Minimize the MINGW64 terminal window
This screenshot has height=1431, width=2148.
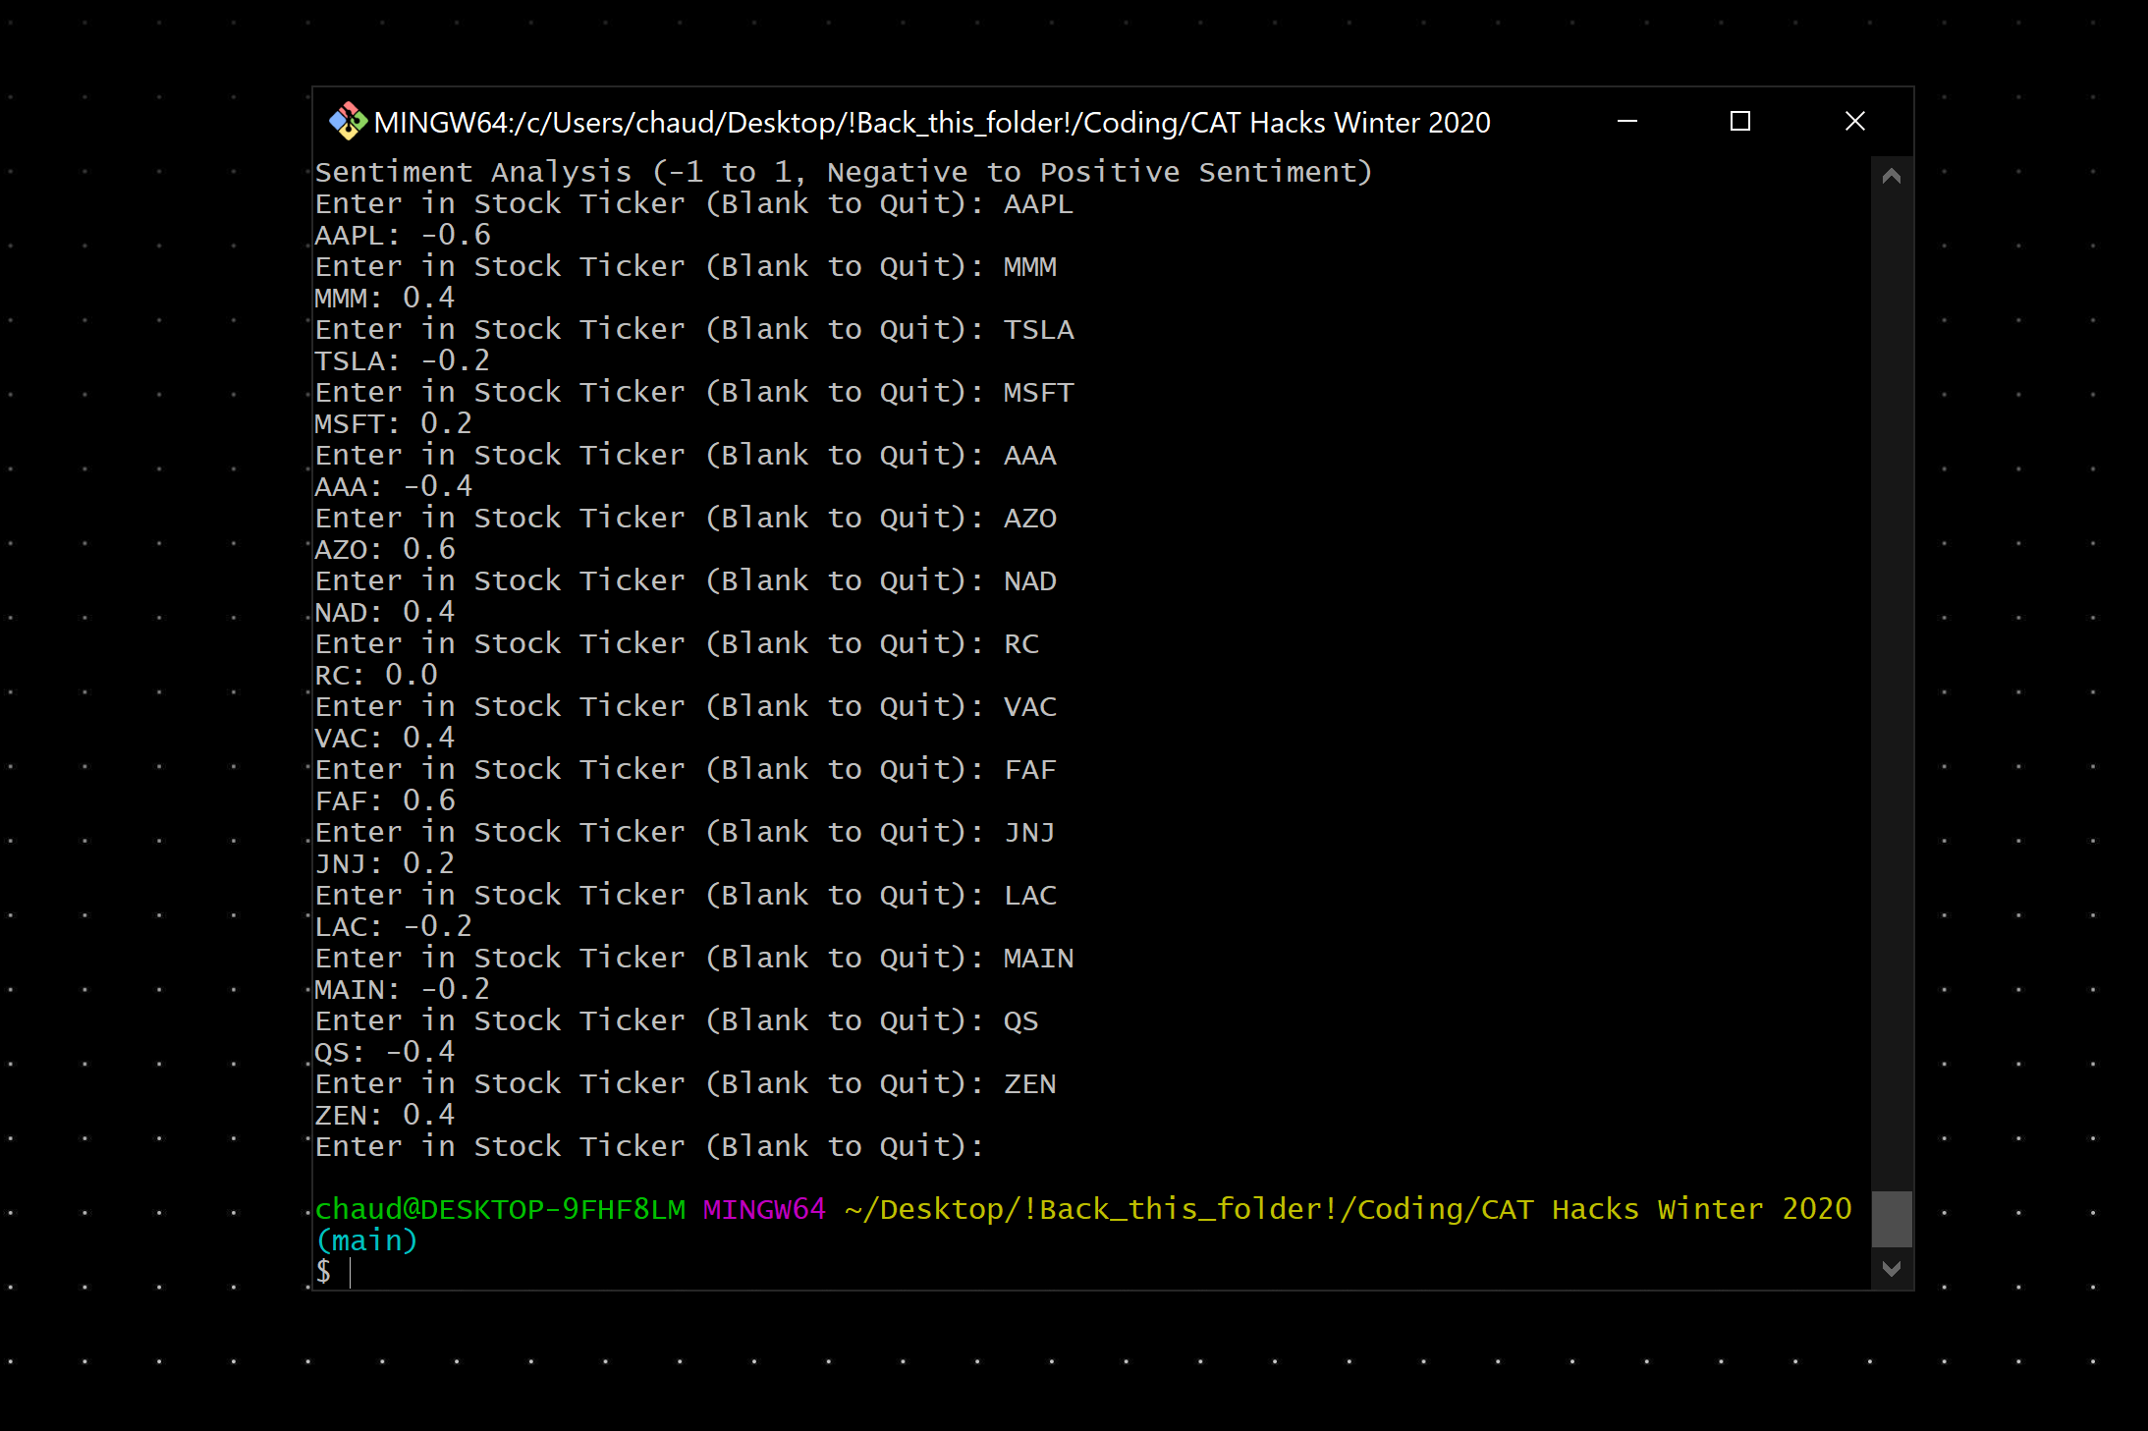point(1626,122)
